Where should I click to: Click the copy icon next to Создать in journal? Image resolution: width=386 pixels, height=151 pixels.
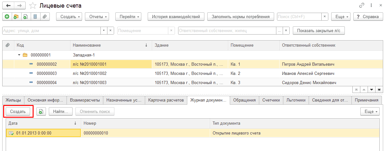click(x=41, y=111)
